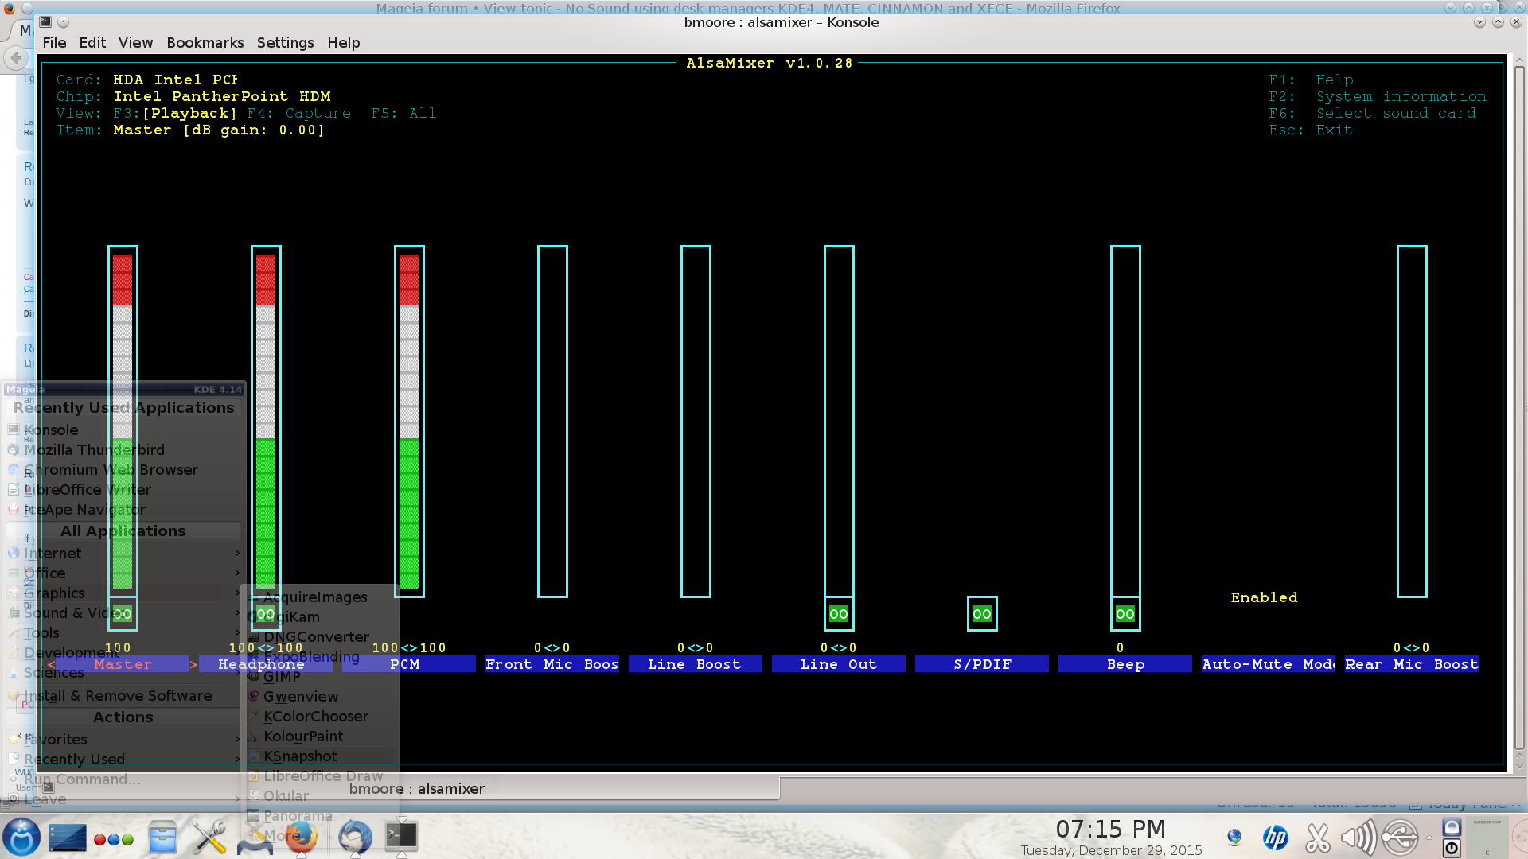The image size is (1528, 859).
Task: Click the pin on-all-desktops button beside Konsole icon
Action: pos(64,22)
